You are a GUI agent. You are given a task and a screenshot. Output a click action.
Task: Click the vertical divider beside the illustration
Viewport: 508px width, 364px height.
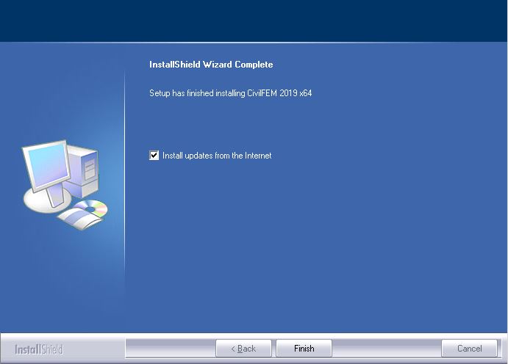click(x=125, y=183)
